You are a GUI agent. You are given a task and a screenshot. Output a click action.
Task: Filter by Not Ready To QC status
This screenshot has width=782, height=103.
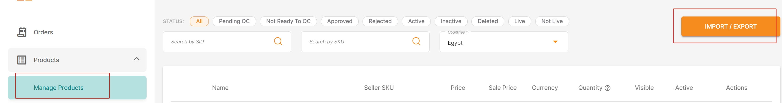[x=288, y=21]
